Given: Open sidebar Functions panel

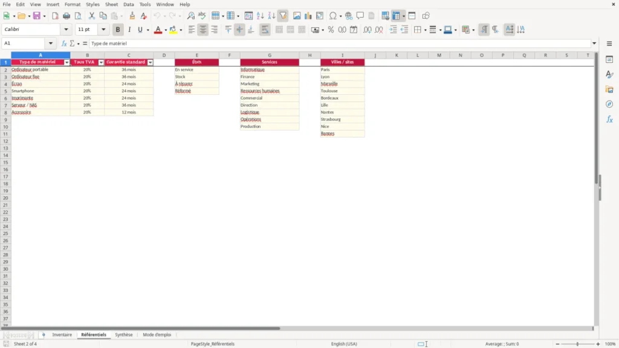Looking at the screenshot, I should (609, 119).
